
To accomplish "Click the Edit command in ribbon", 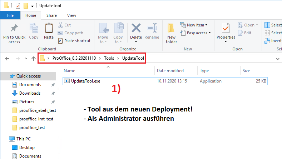I will click(244, 33).
